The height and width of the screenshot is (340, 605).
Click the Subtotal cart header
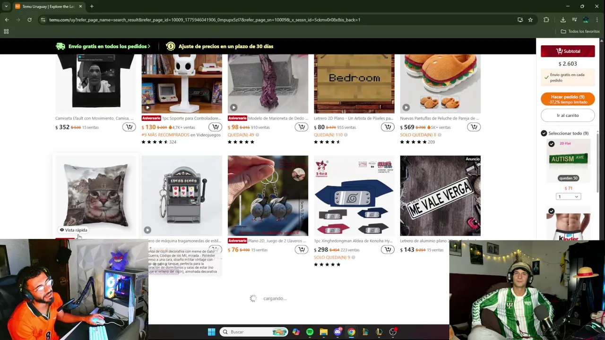(x=568, y=51)
